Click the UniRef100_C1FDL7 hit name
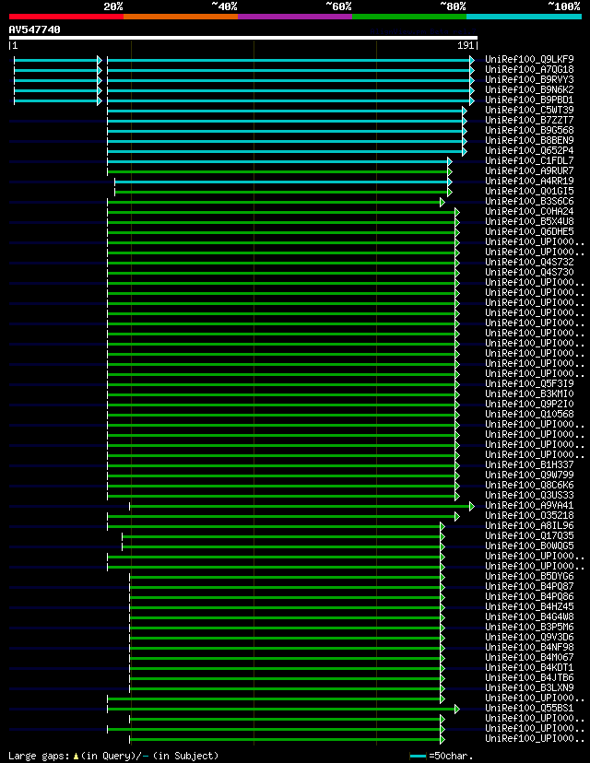 pyautogui.click(x=529, y=160)
